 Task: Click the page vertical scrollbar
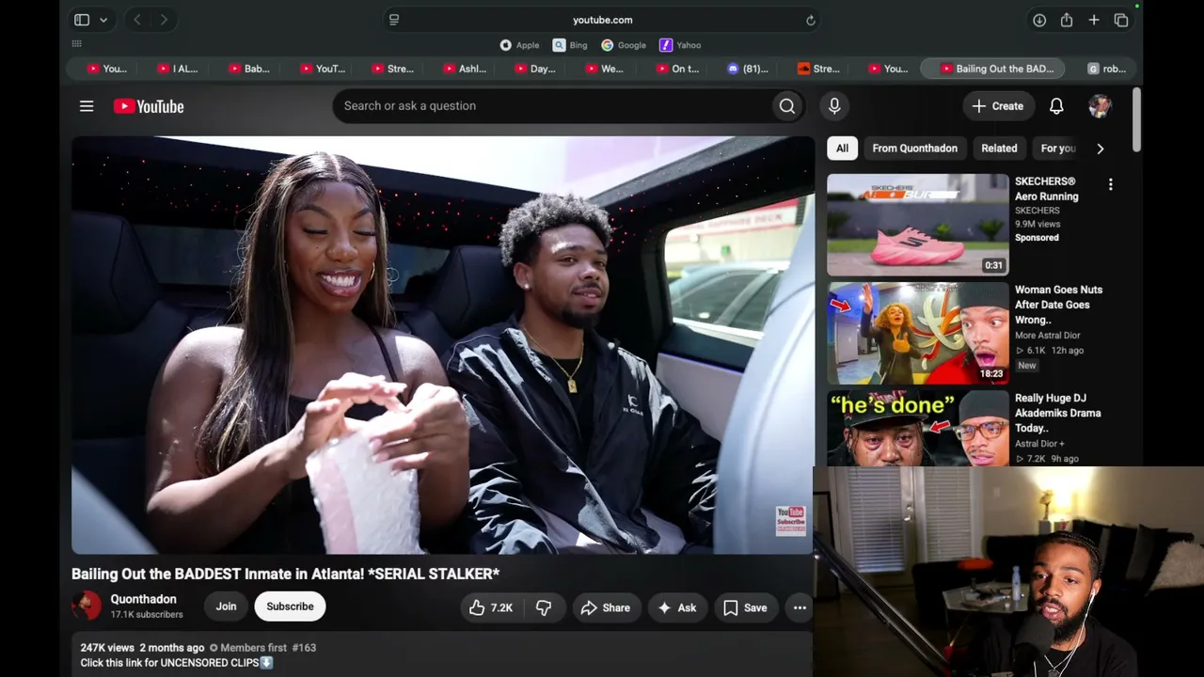pyautogui.click(x=1136, y=119)
